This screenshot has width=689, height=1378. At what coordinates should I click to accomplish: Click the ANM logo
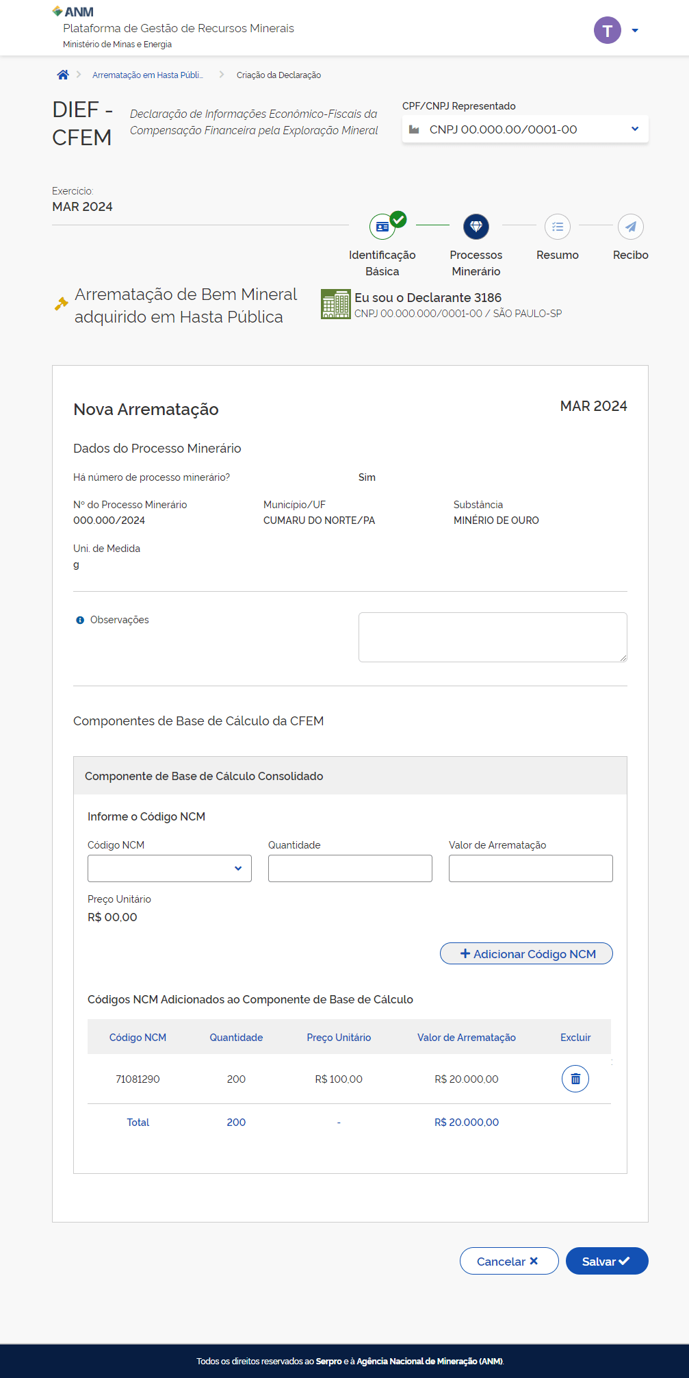click(x=73, y=12)
